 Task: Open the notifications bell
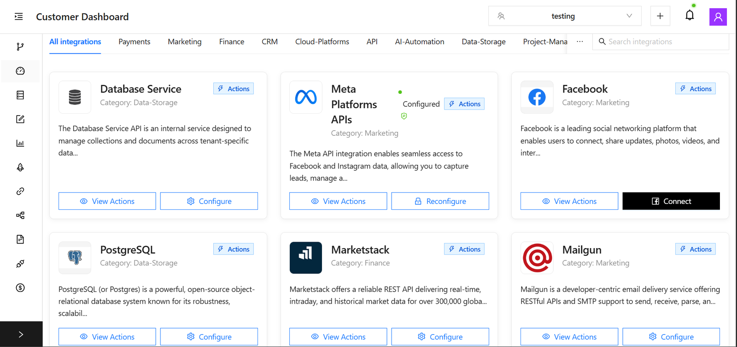(x=689, y=16)
